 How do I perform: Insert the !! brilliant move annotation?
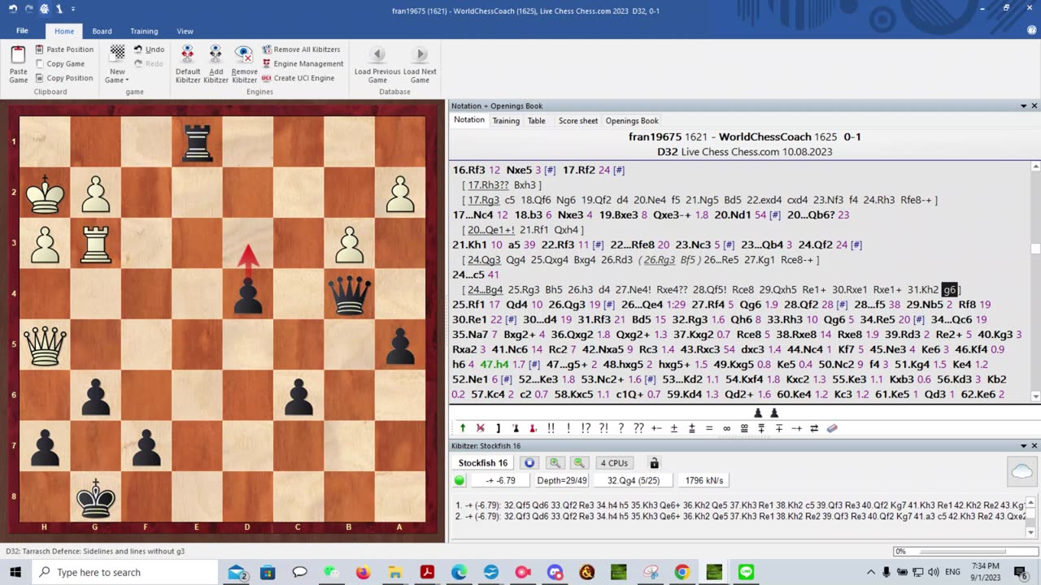551,428
